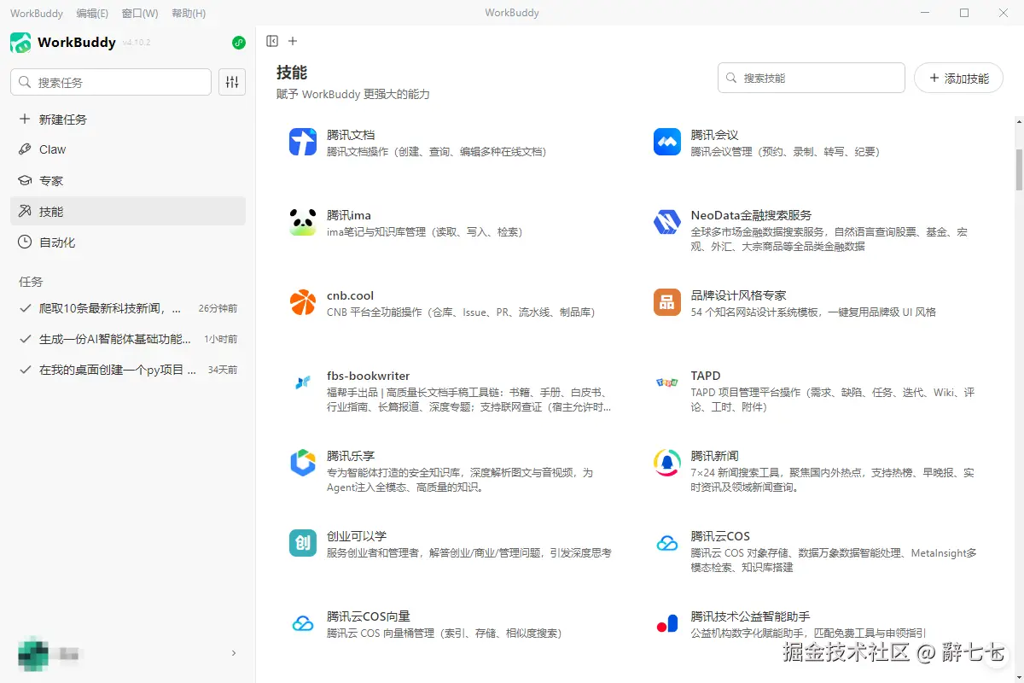Click the 腾讯文档 title text

click(x=351, y=135)
